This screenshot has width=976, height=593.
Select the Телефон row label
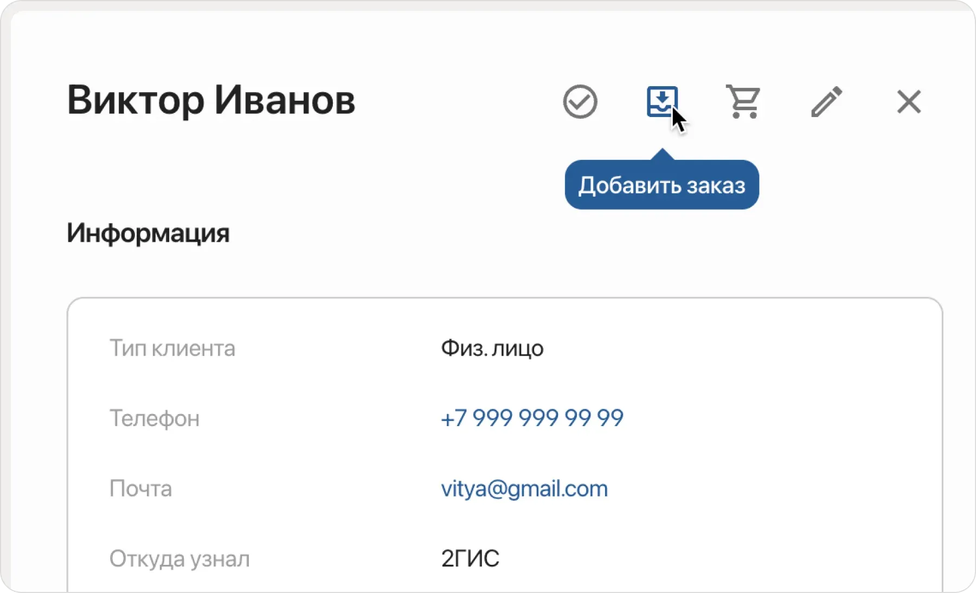(155, 418)
